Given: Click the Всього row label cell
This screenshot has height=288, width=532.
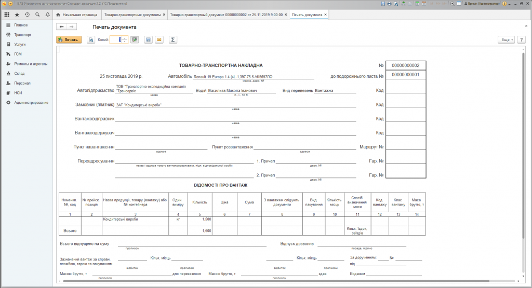Looking at the screenshot, I should click(x=70, y=231).
